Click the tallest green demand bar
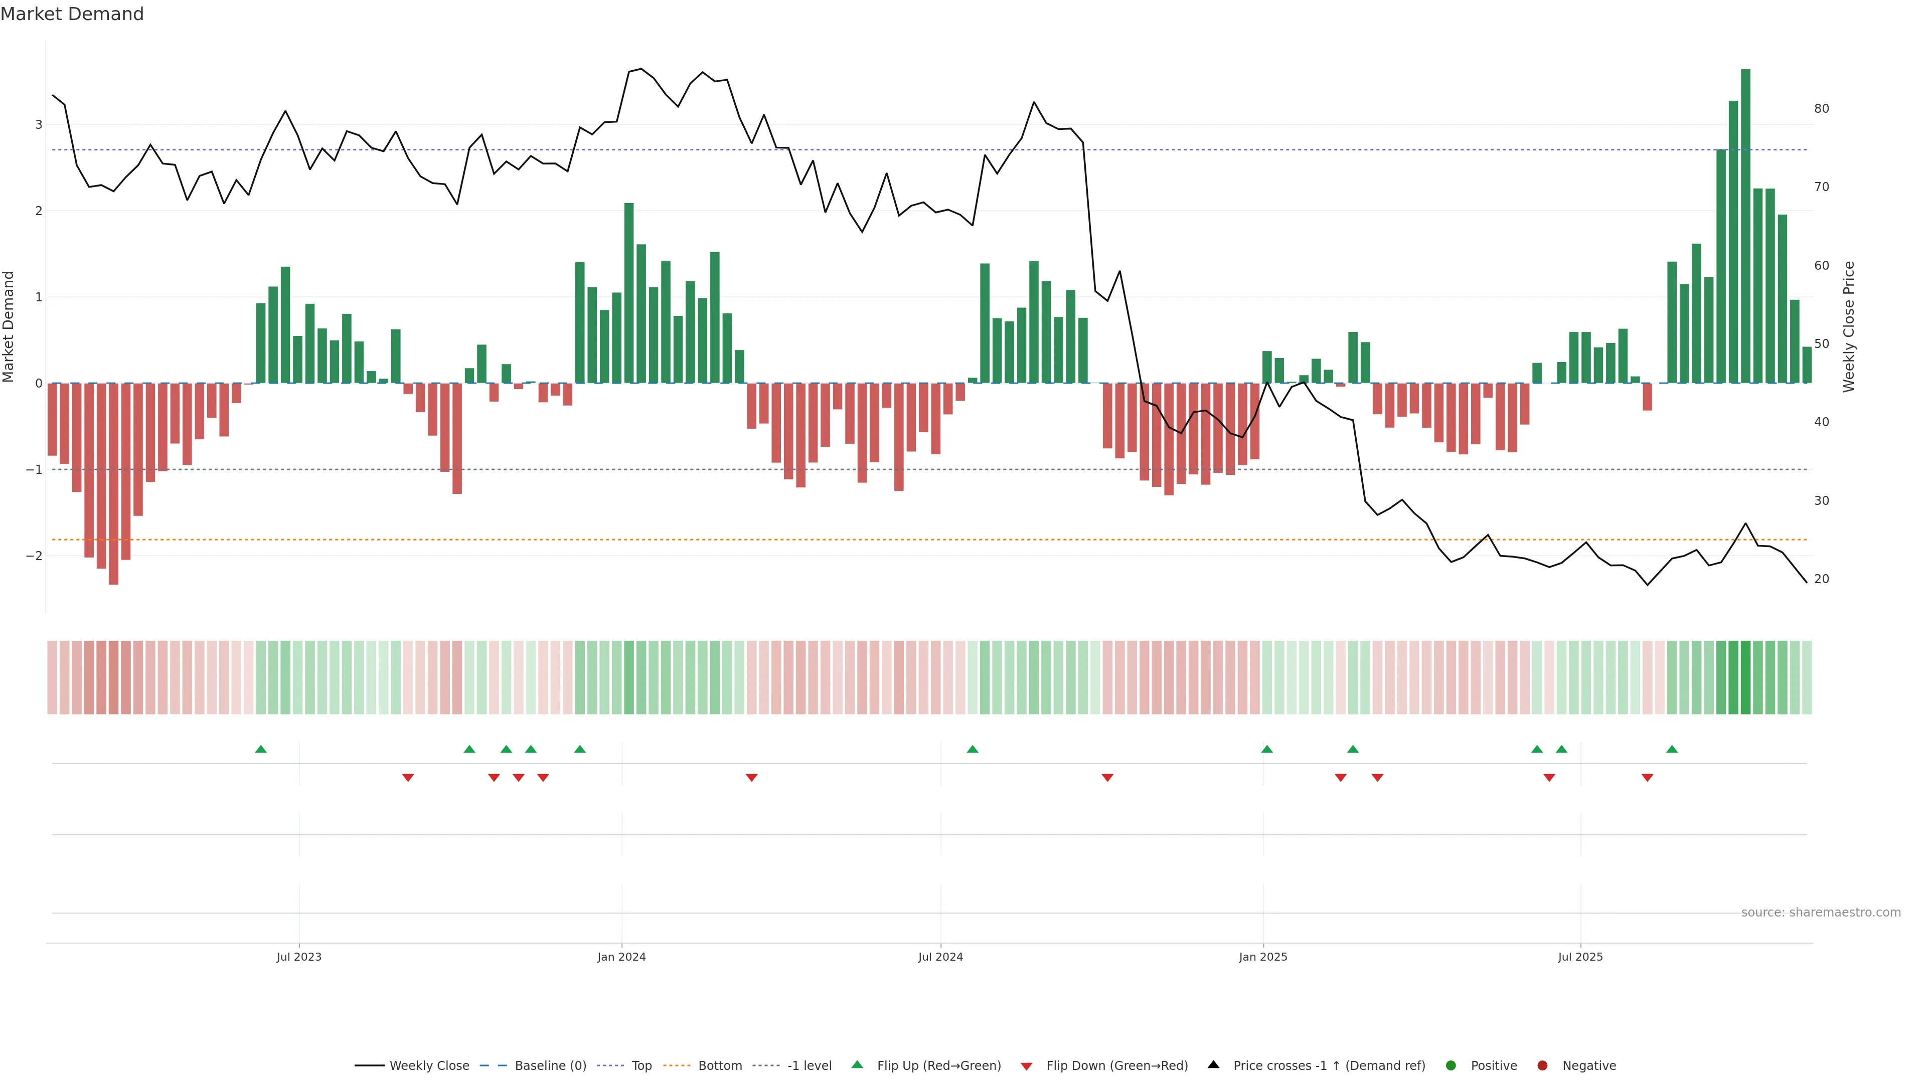The height and width of the screenshot is (1083, 1926). tap(1746, 224)
